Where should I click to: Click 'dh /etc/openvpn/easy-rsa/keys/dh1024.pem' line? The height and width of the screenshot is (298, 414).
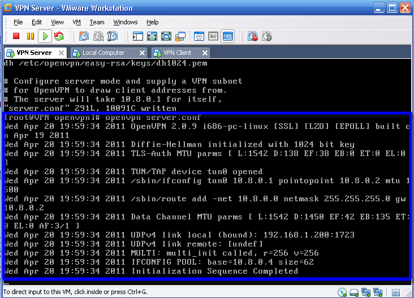coord(106,63)
